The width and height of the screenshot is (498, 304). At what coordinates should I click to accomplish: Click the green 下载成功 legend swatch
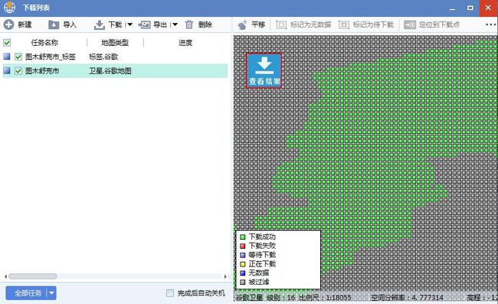243,237
